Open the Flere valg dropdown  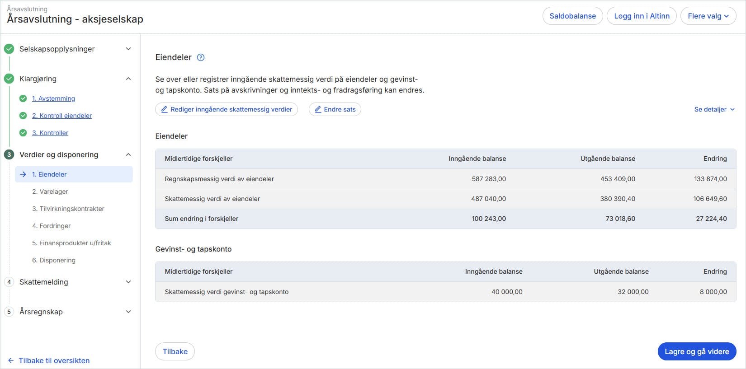tap(708, 16)
